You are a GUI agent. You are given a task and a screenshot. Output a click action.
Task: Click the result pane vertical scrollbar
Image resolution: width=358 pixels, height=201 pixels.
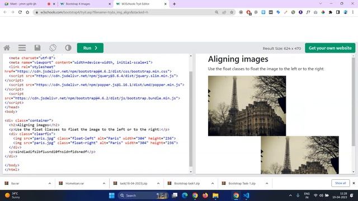(354, 102)
